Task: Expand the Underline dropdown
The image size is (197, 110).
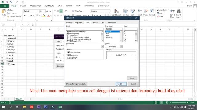Action: [102, 46]
